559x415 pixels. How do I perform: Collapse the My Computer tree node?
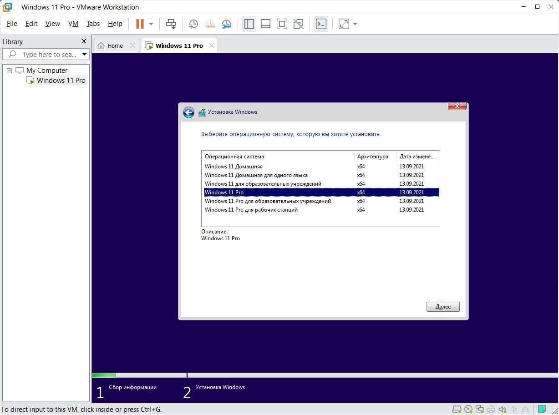9,71
